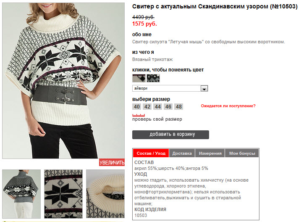Open the Мои бонусы tab
The height and width of the screenshot is (222, 301).
(242, 153)
